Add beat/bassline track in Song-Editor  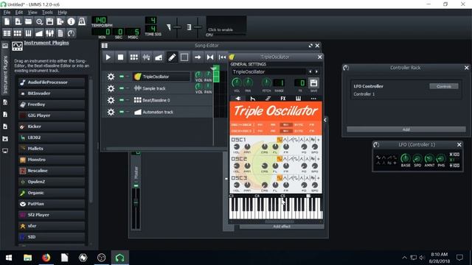pyautogui.click(x=134, y=57)
